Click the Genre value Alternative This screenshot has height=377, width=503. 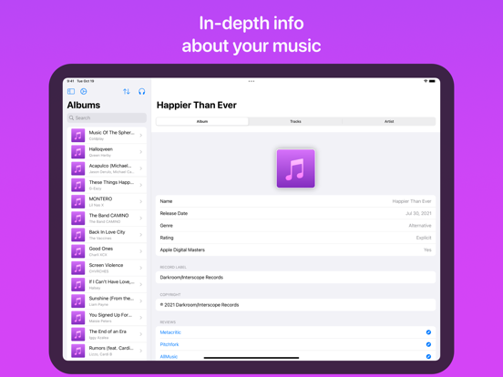pyautogui.click(x=420, y=226)
